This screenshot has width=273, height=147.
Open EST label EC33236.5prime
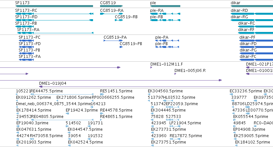[246, 91]
